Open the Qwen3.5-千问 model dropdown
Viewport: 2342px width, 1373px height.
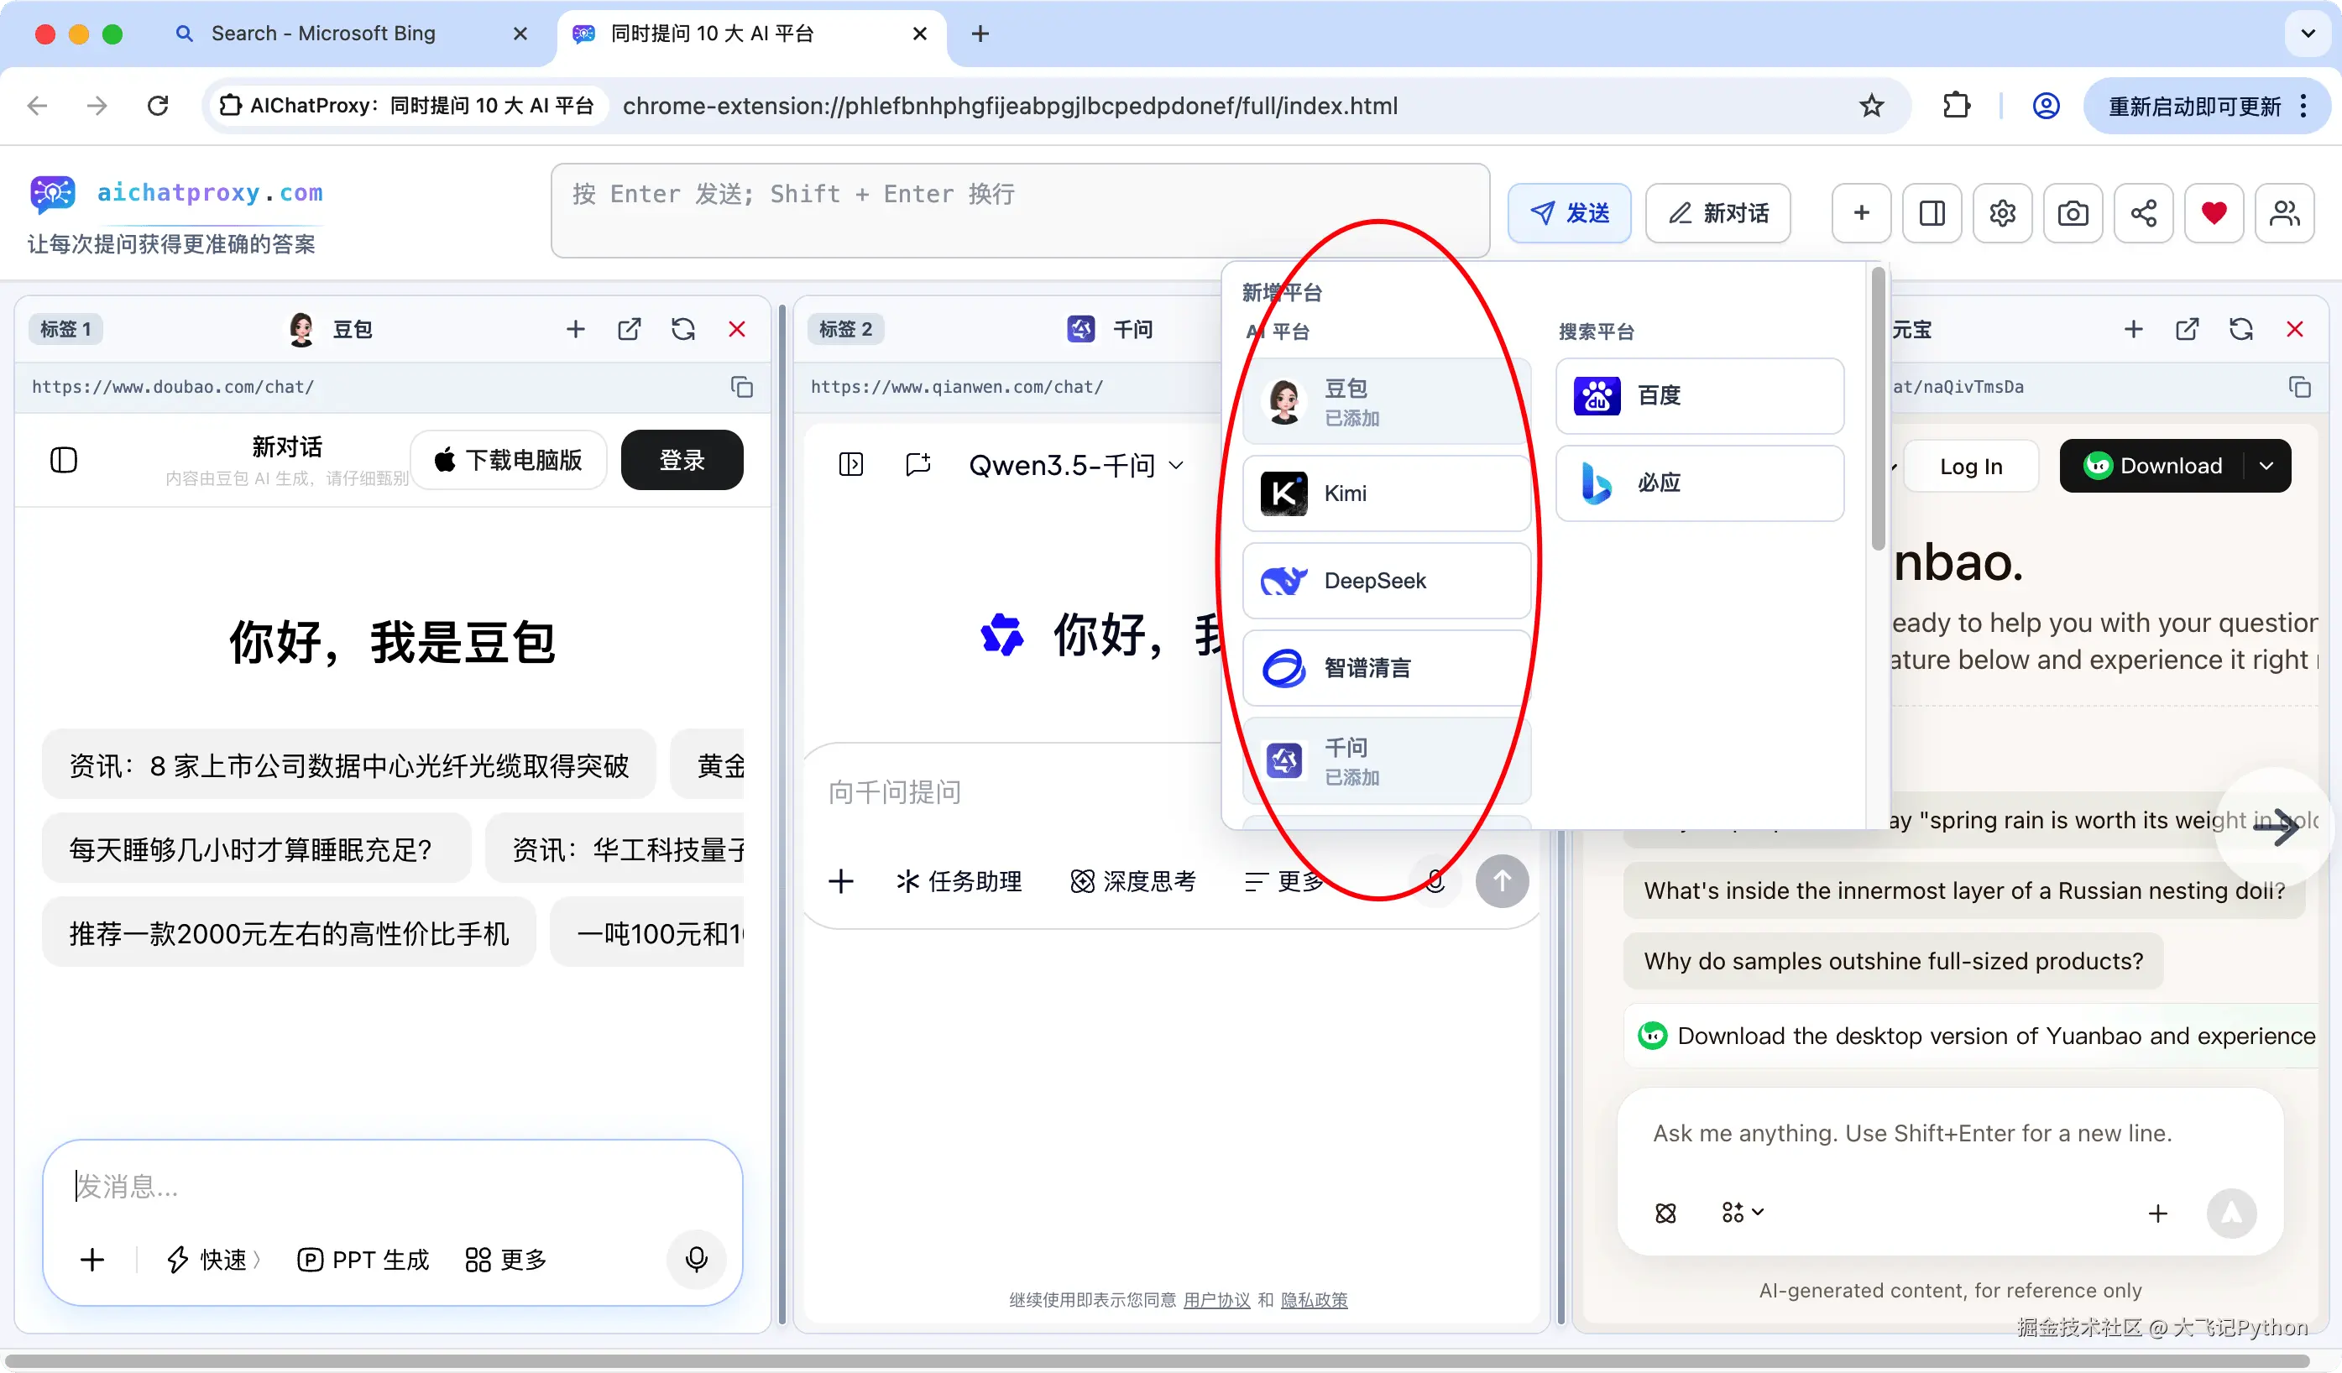pos(1075,464)
